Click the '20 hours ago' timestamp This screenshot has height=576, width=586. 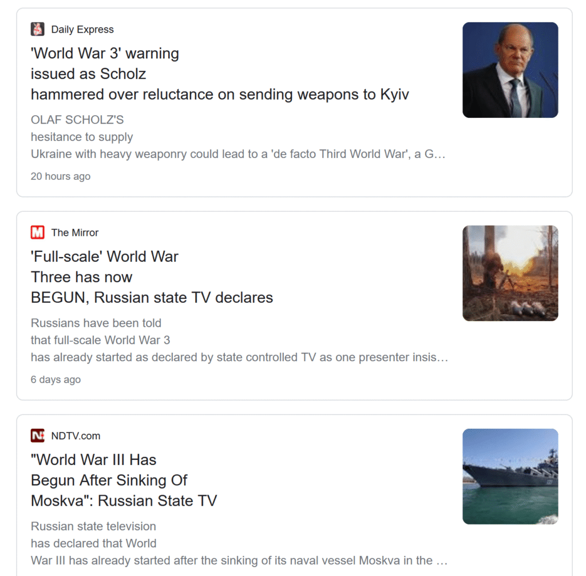click(x=61, y=176)
